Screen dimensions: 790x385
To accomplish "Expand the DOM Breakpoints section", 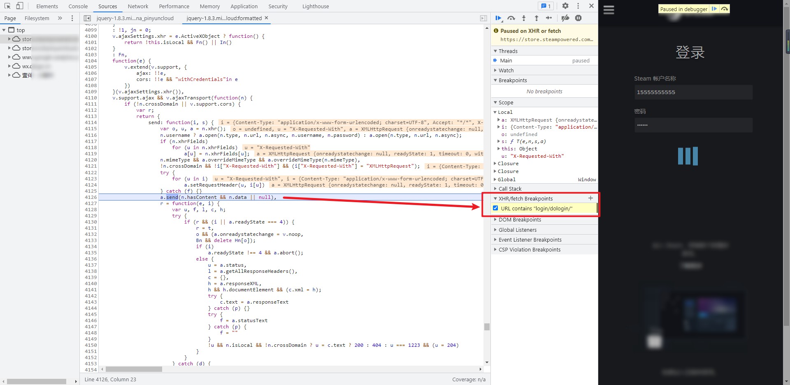I will point(520,220).
